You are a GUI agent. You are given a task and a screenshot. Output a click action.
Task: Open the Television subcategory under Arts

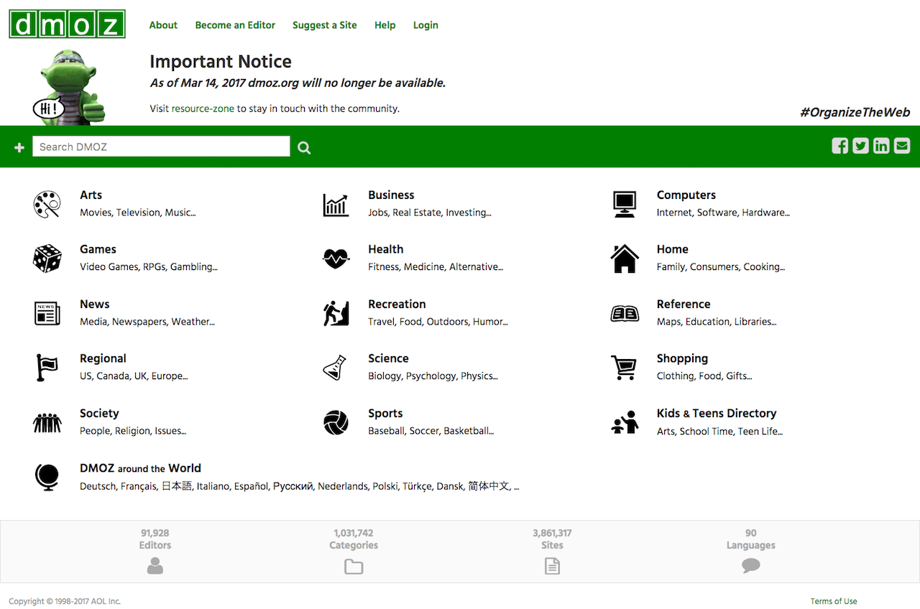(x=138, y=213)
